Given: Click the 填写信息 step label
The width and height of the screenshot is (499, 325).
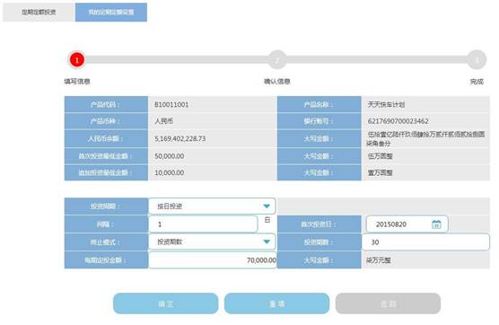Looking at the screenshot, I should coord(77,82).
